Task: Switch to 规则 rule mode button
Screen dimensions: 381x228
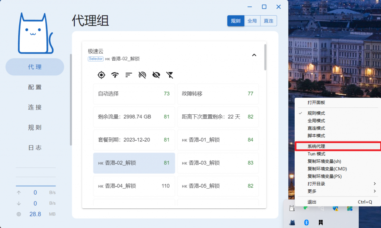Action: click(x=236, y=21)
